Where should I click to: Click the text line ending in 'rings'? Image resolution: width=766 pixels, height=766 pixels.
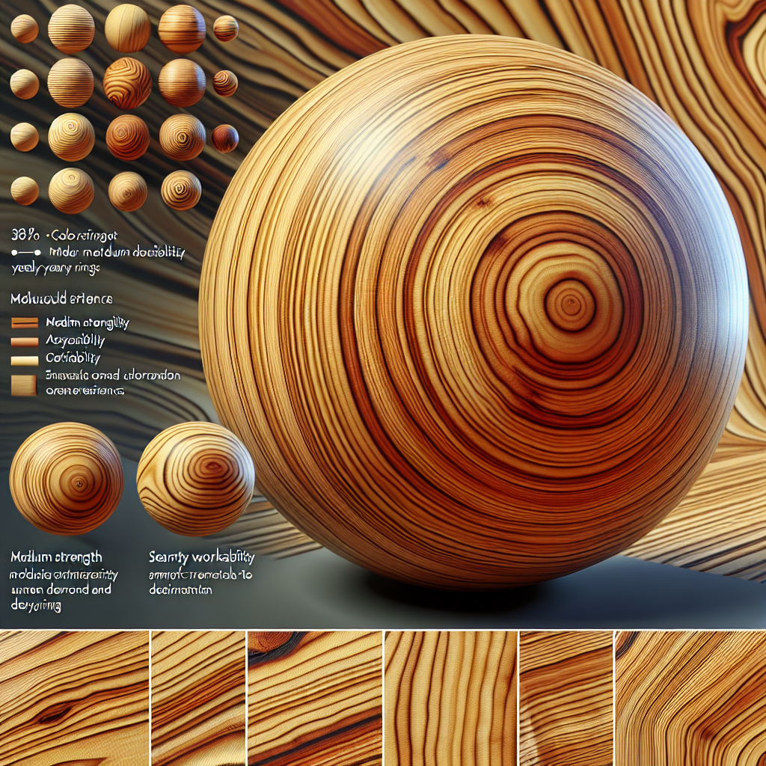[x=55, y=269]
